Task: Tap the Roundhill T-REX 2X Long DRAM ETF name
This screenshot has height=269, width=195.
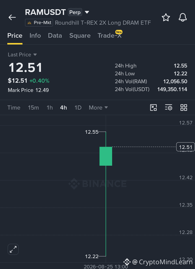Action: click(103, 23)
